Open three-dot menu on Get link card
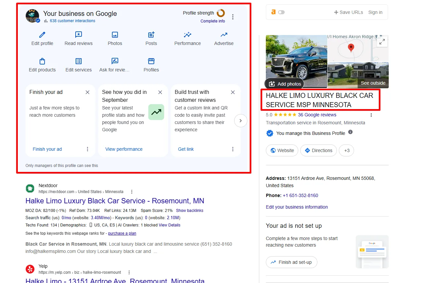This screenshot has height=283, width=429. 233,149
